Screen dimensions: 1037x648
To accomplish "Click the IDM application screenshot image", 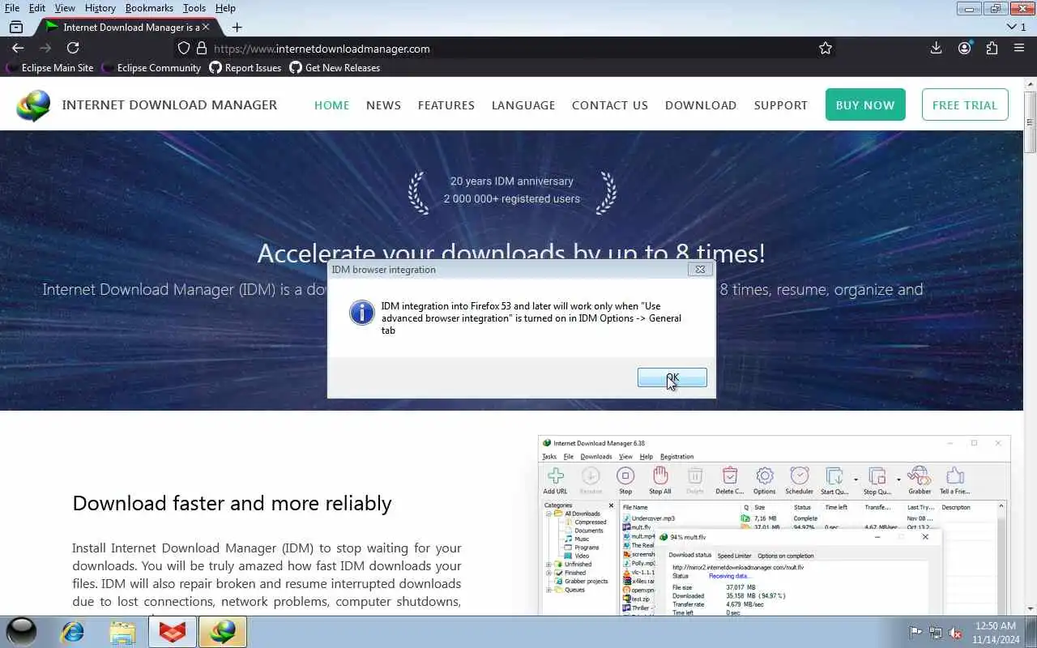I will tap(774, 525).
